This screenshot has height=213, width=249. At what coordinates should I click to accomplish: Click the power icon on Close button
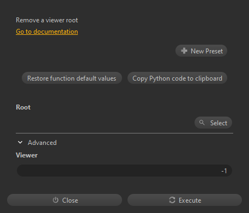click(56, 200)
